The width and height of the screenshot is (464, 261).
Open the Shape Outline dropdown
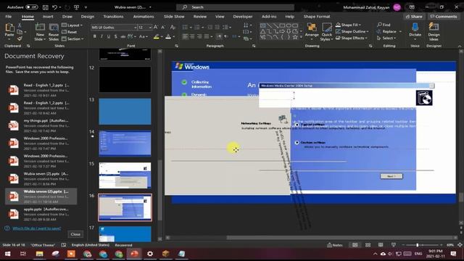coord(352,31)
